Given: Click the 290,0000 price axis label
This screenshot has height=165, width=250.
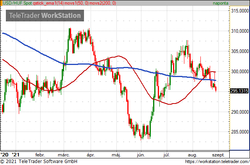Looking at the screenshot, I should point(240,112).
